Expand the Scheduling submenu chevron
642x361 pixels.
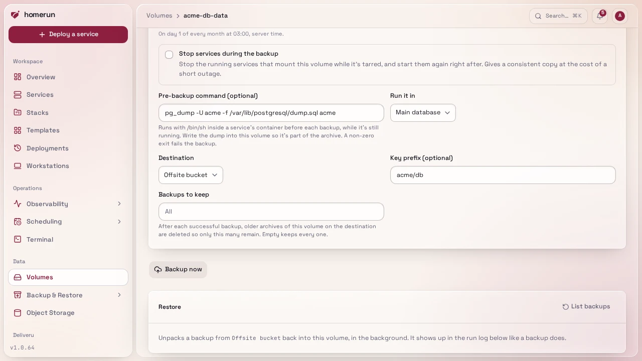click(119, 222)
